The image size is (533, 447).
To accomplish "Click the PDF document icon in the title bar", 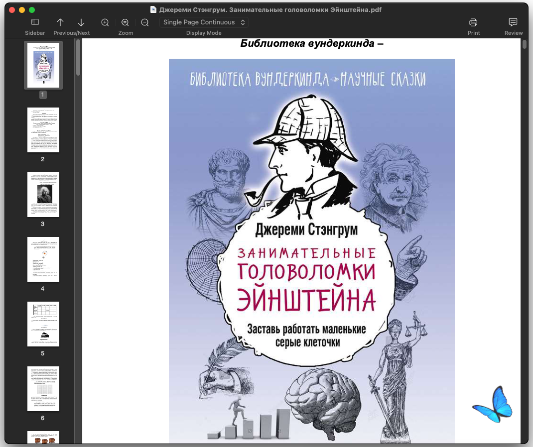I will click(x=153, y=9).
